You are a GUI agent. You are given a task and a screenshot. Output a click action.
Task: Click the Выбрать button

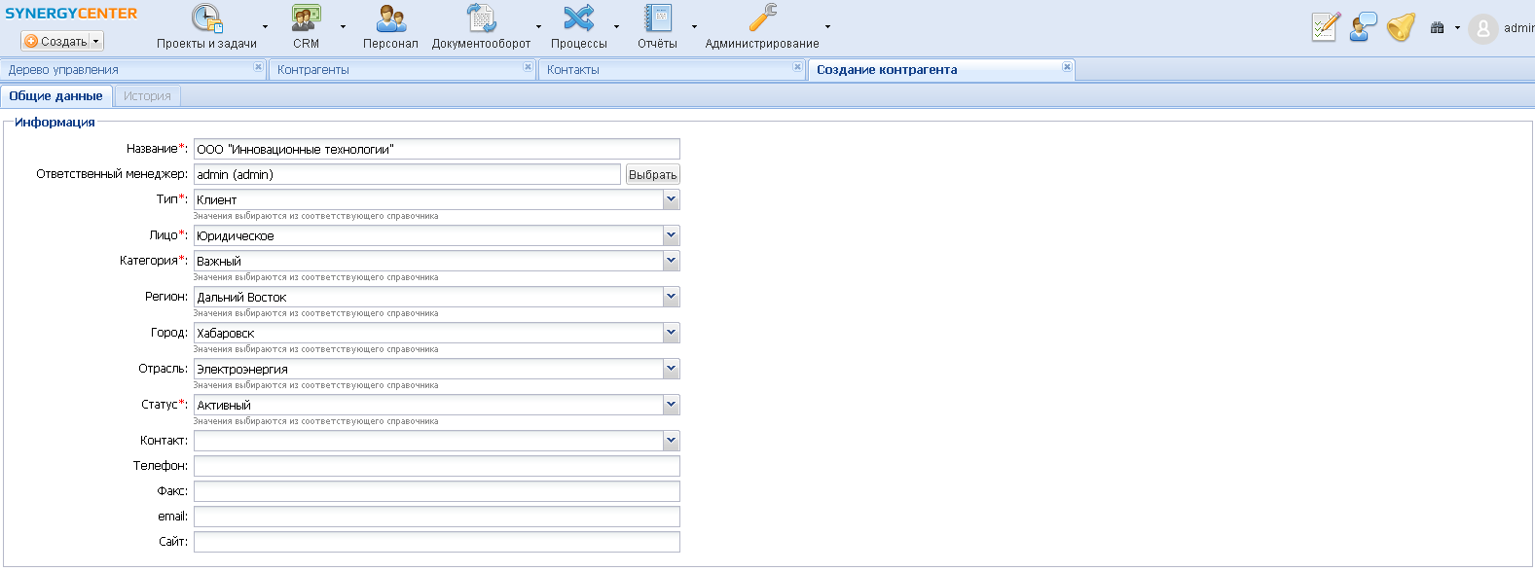tap(652, 175)
